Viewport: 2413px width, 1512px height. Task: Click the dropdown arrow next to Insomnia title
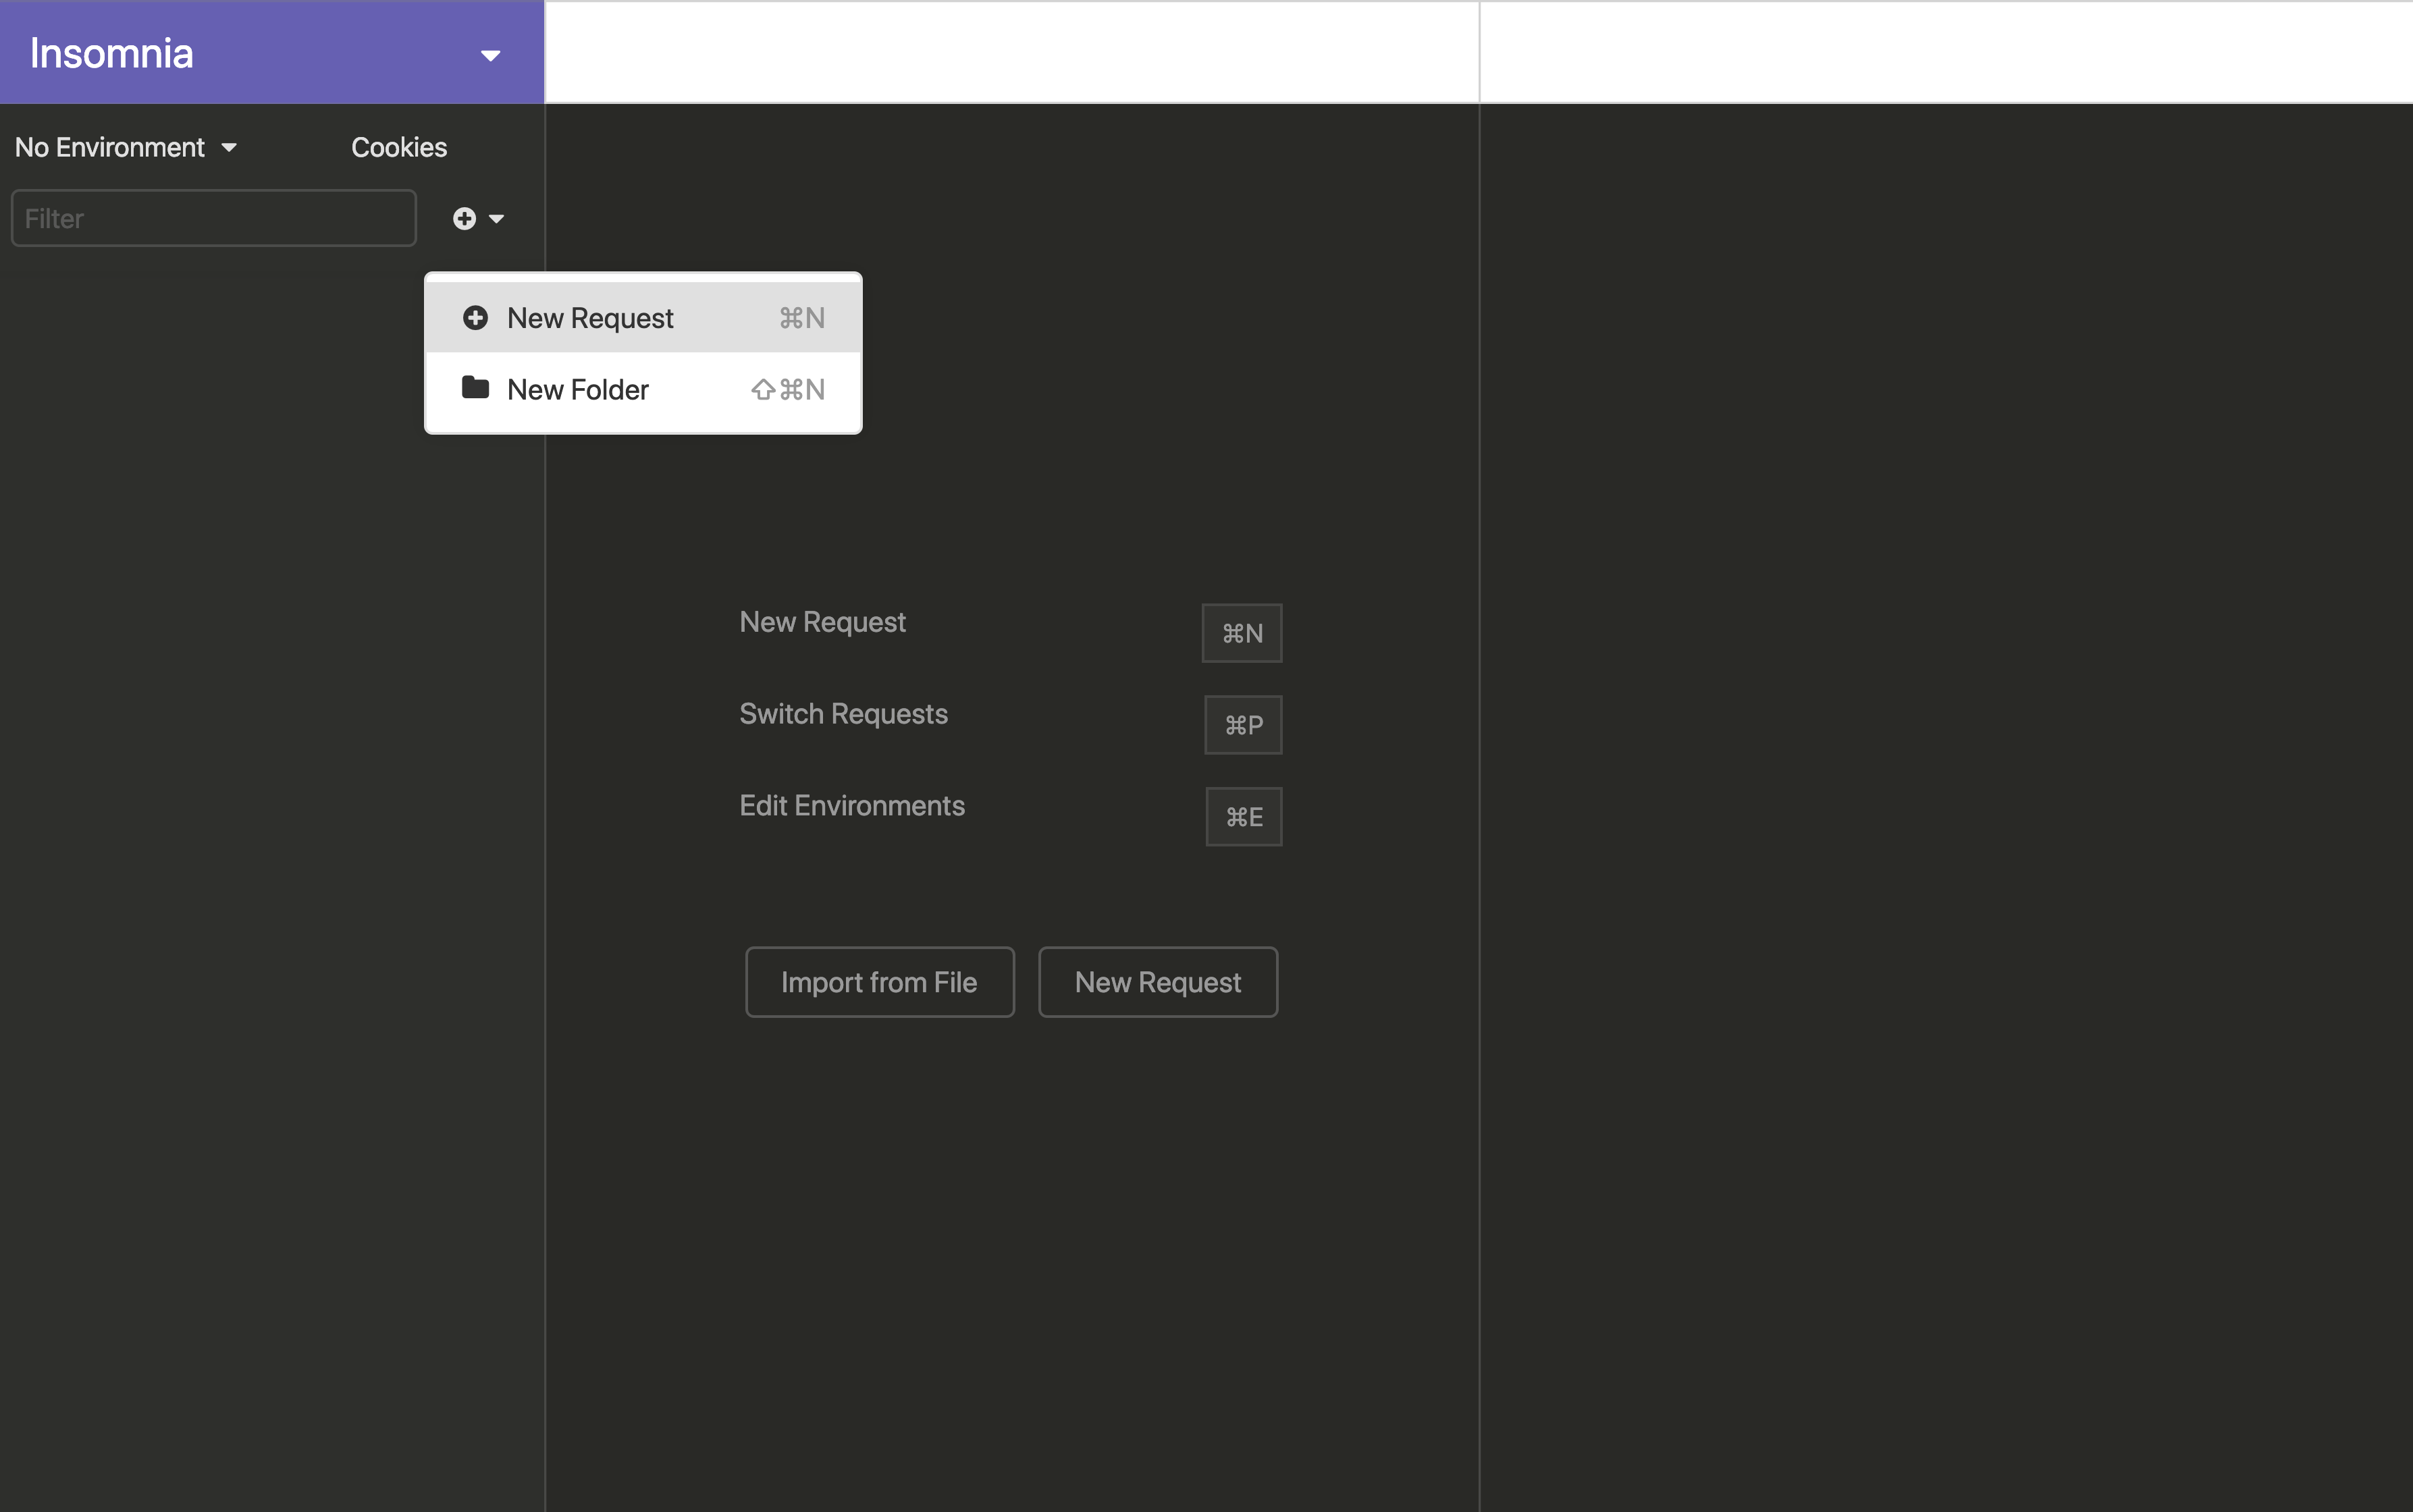(489, 52)
